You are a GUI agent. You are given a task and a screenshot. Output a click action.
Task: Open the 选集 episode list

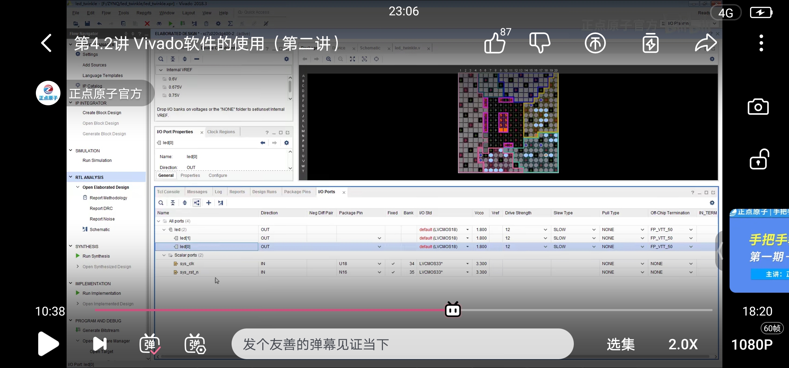pyautogui.click(x=621, y=344)
